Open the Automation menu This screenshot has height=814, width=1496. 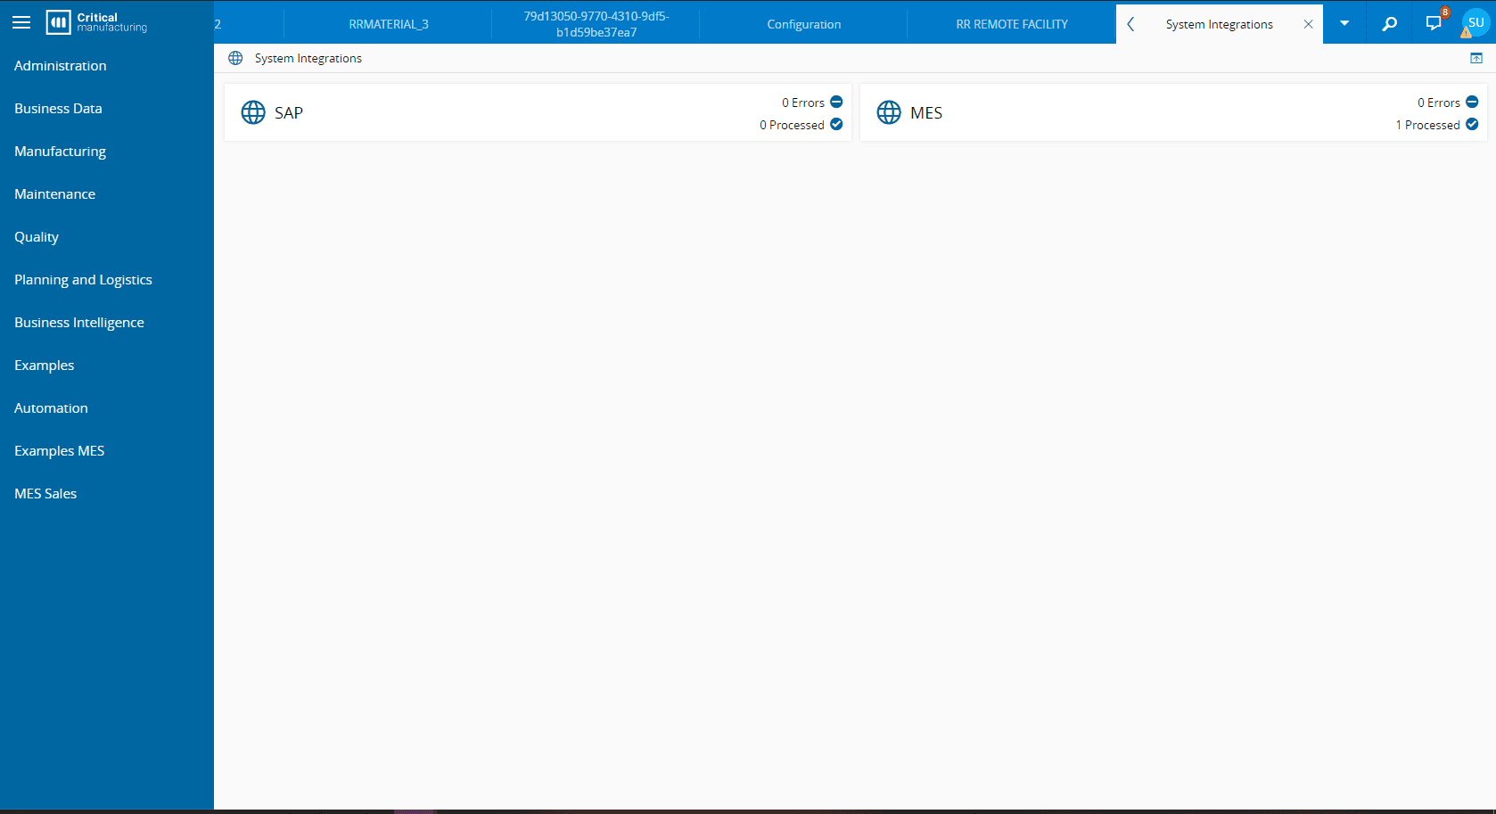[107, 408]
